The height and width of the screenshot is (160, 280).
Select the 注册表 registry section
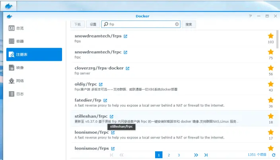pyautogui.click(x=34, y=55)
